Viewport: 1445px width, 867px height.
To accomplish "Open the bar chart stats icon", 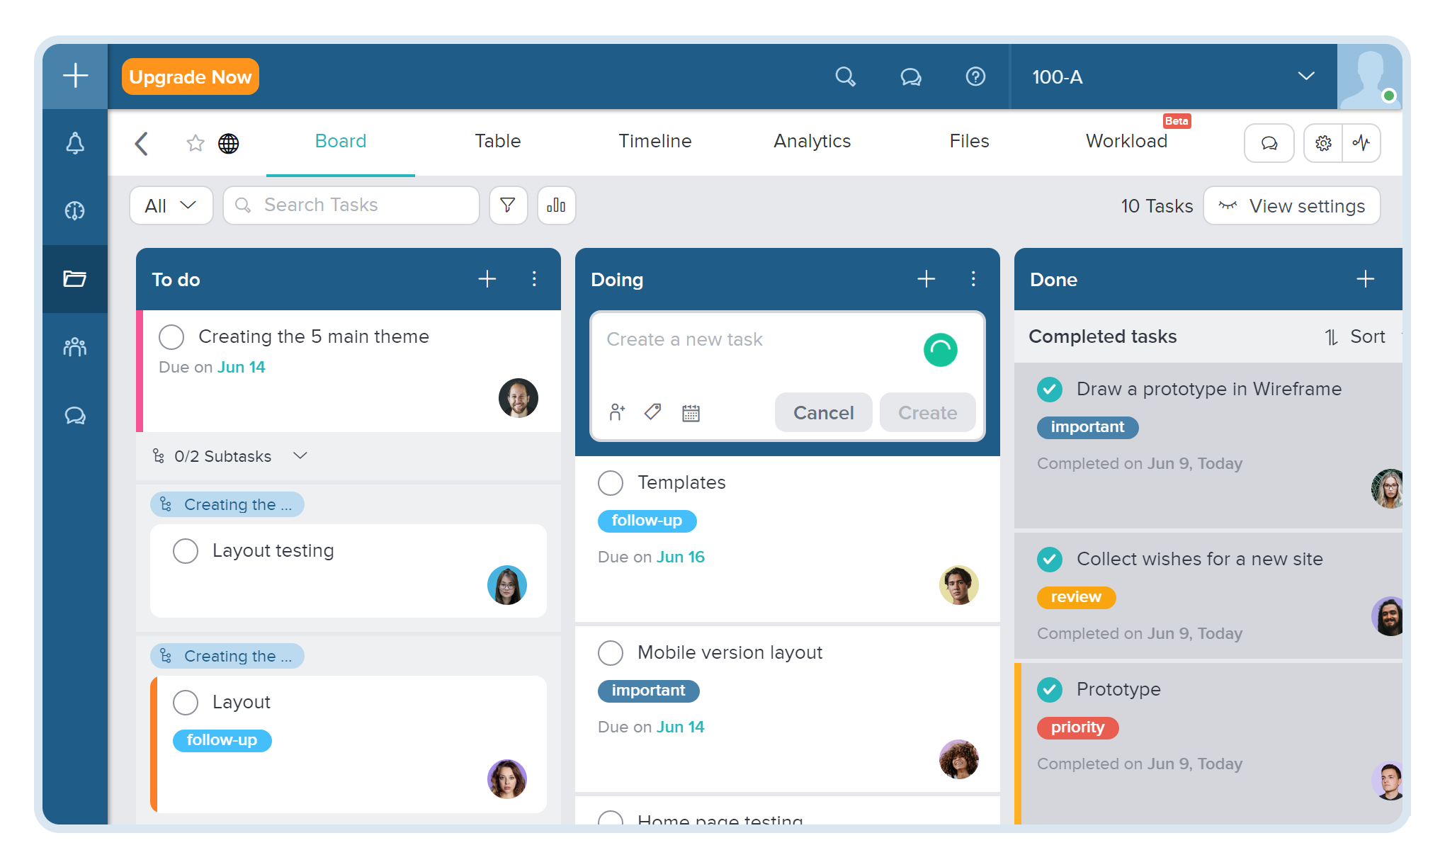I will [x=556, y=205].
